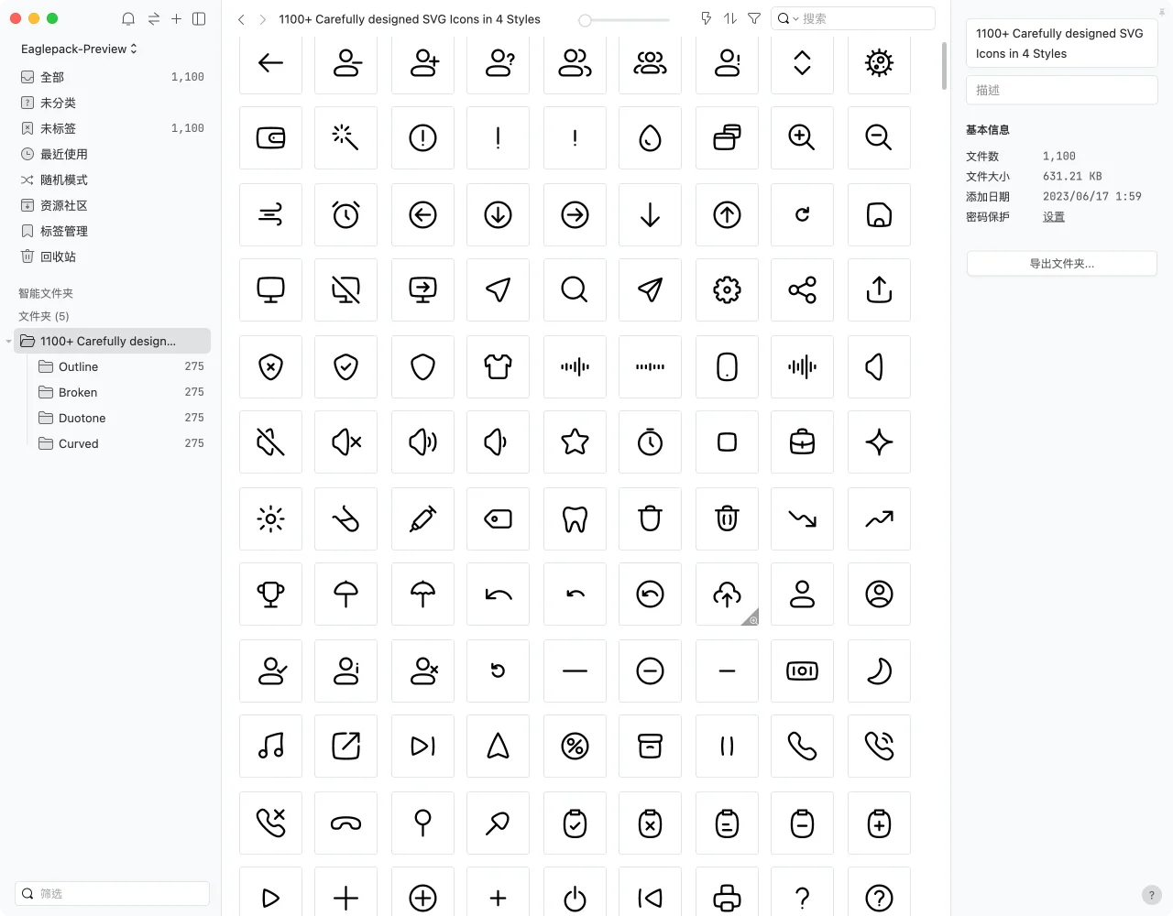Click the folder name field in inspector
The width and height of the screenshot is (1173, 916).
tap(1061, 43)
